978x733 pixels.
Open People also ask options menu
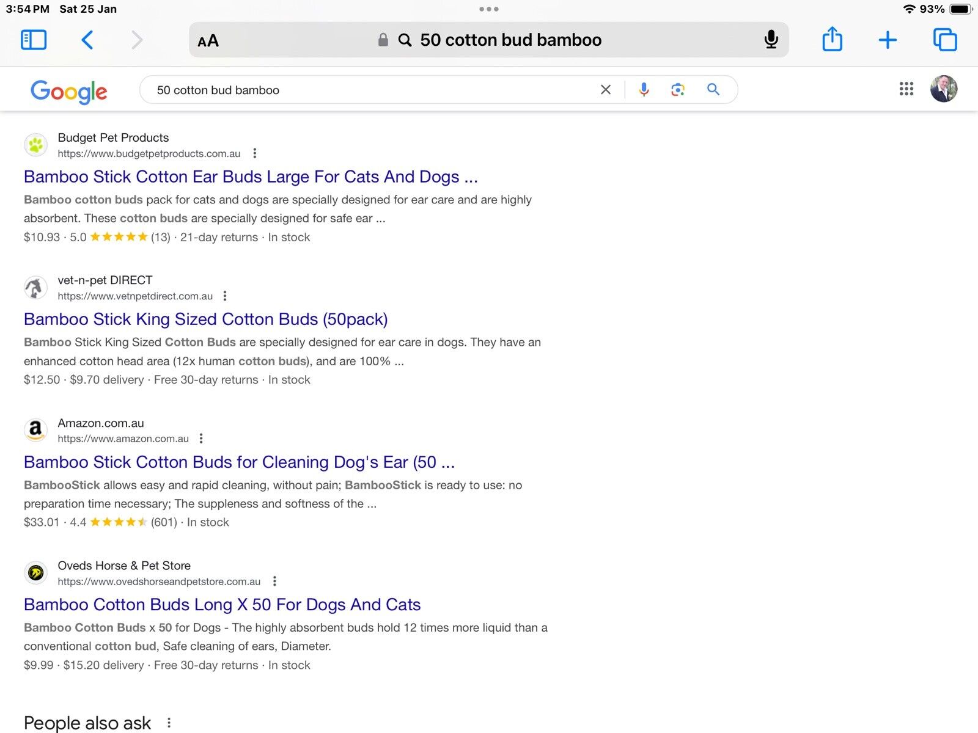[169, 723]
